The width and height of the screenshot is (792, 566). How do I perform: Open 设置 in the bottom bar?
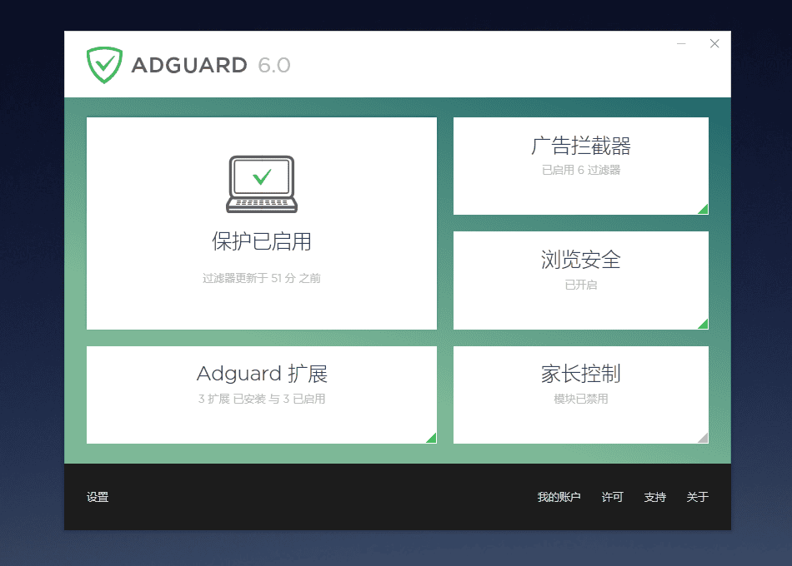coord(98,497)
